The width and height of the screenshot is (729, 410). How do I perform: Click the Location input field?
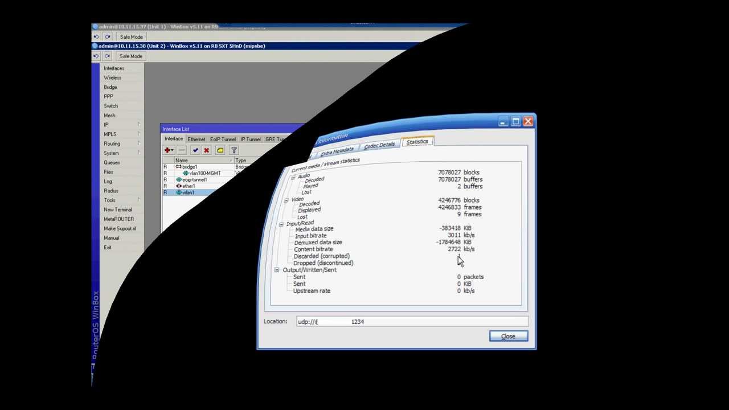click(412, 322)
